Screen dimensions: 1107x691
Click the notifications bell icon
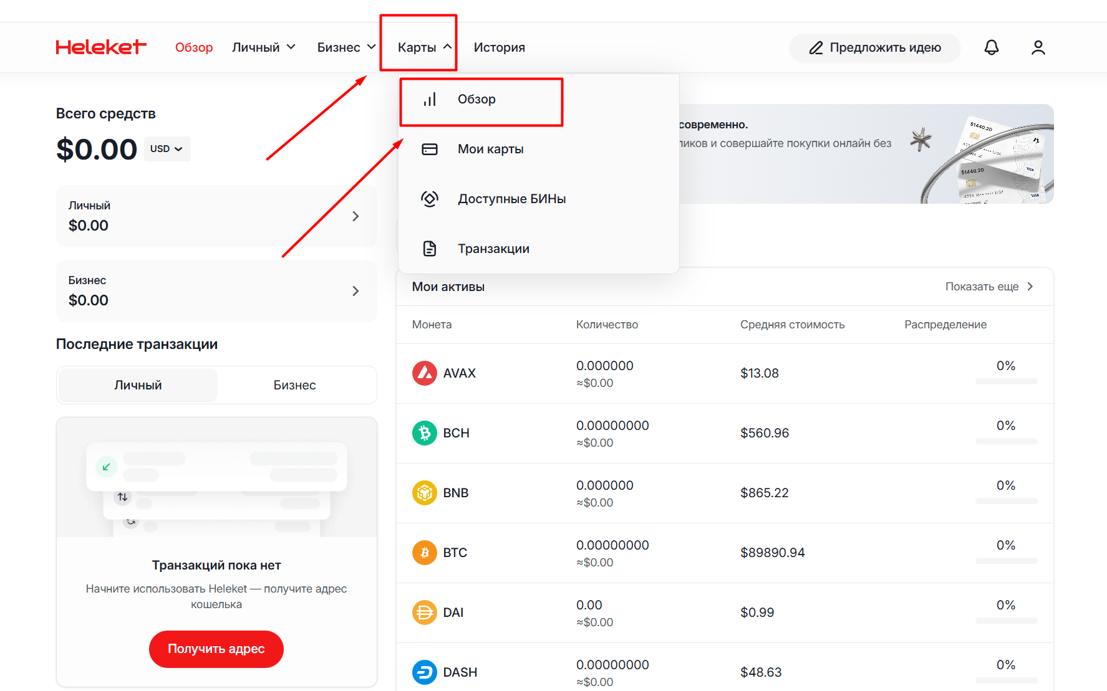click(991, 47)
